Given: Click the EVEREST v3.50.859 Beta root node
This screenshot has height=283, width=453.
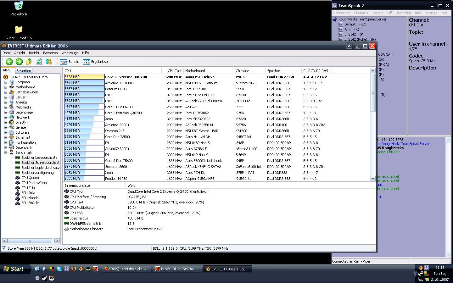Looking at the screenshot, I should 28,77.
